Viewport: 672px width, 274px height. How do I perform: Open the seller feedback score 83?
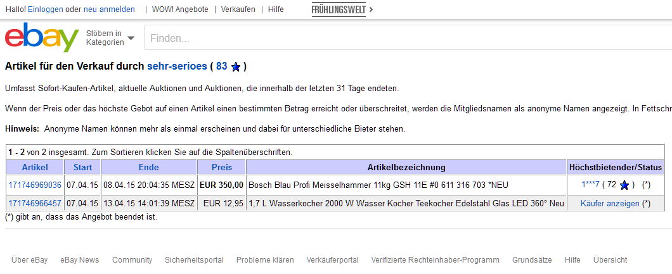point(222,66)
